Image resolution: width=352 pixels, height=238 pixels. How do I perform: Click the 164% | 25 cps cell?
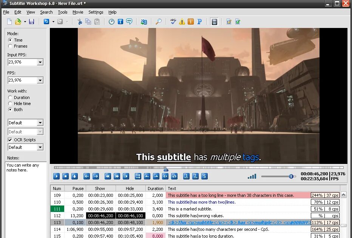coord(325,229)
